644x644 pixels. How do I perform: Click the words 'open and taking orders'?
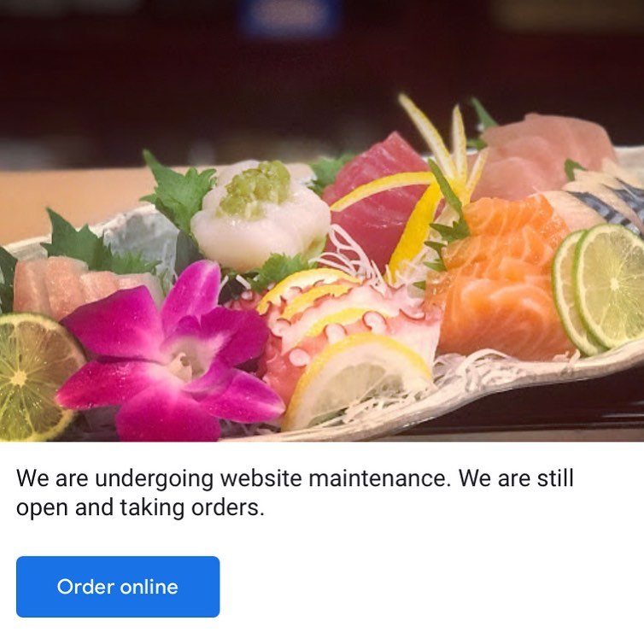[138, 507]
